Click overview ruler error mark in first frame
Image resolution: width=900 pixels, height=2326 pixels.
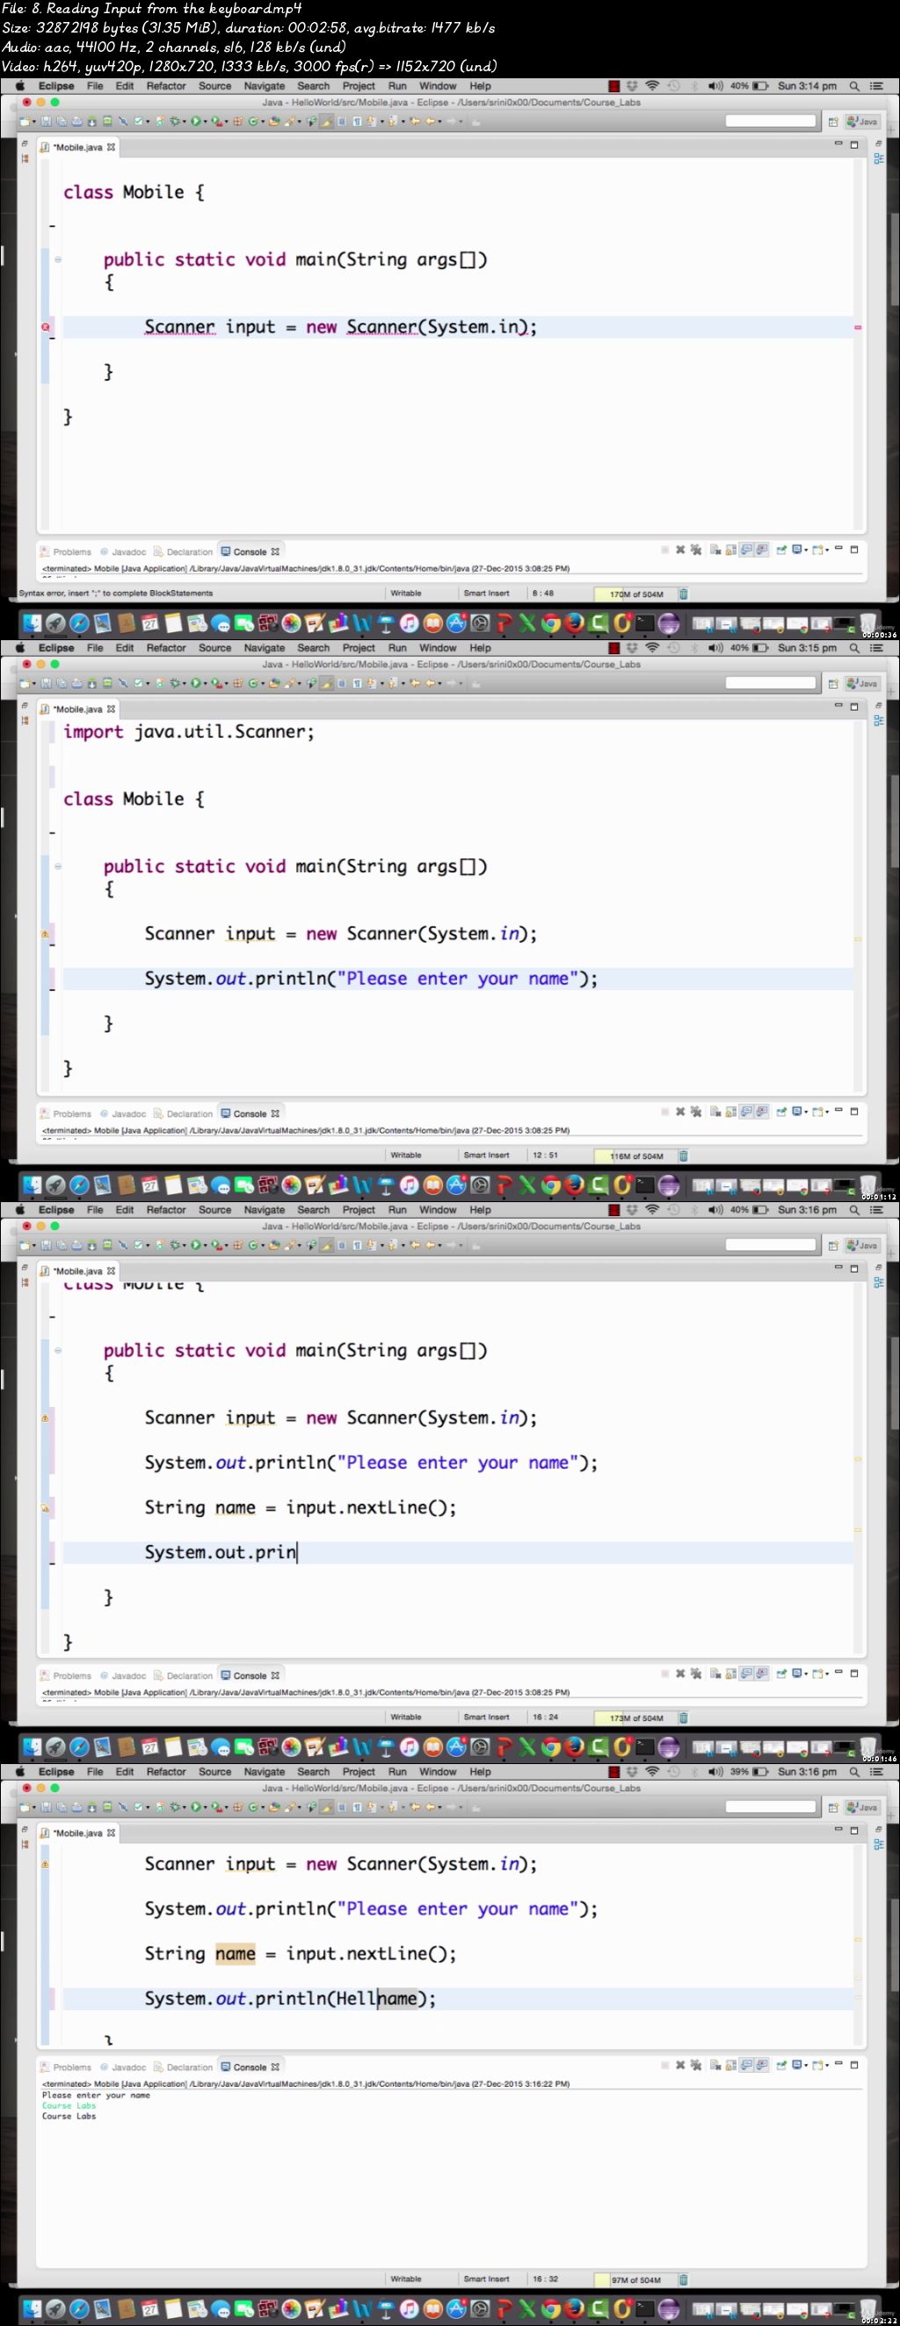click(x=858, y=327)
